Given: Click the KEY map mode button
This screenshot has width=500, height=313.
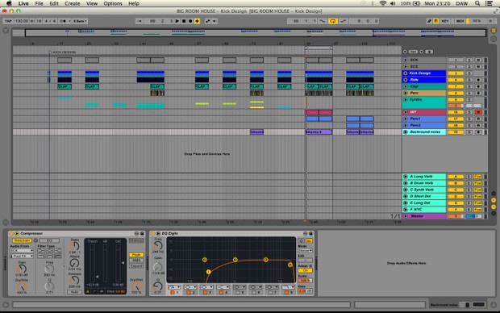Looking at the screenshot, I should tap(445, 21).
